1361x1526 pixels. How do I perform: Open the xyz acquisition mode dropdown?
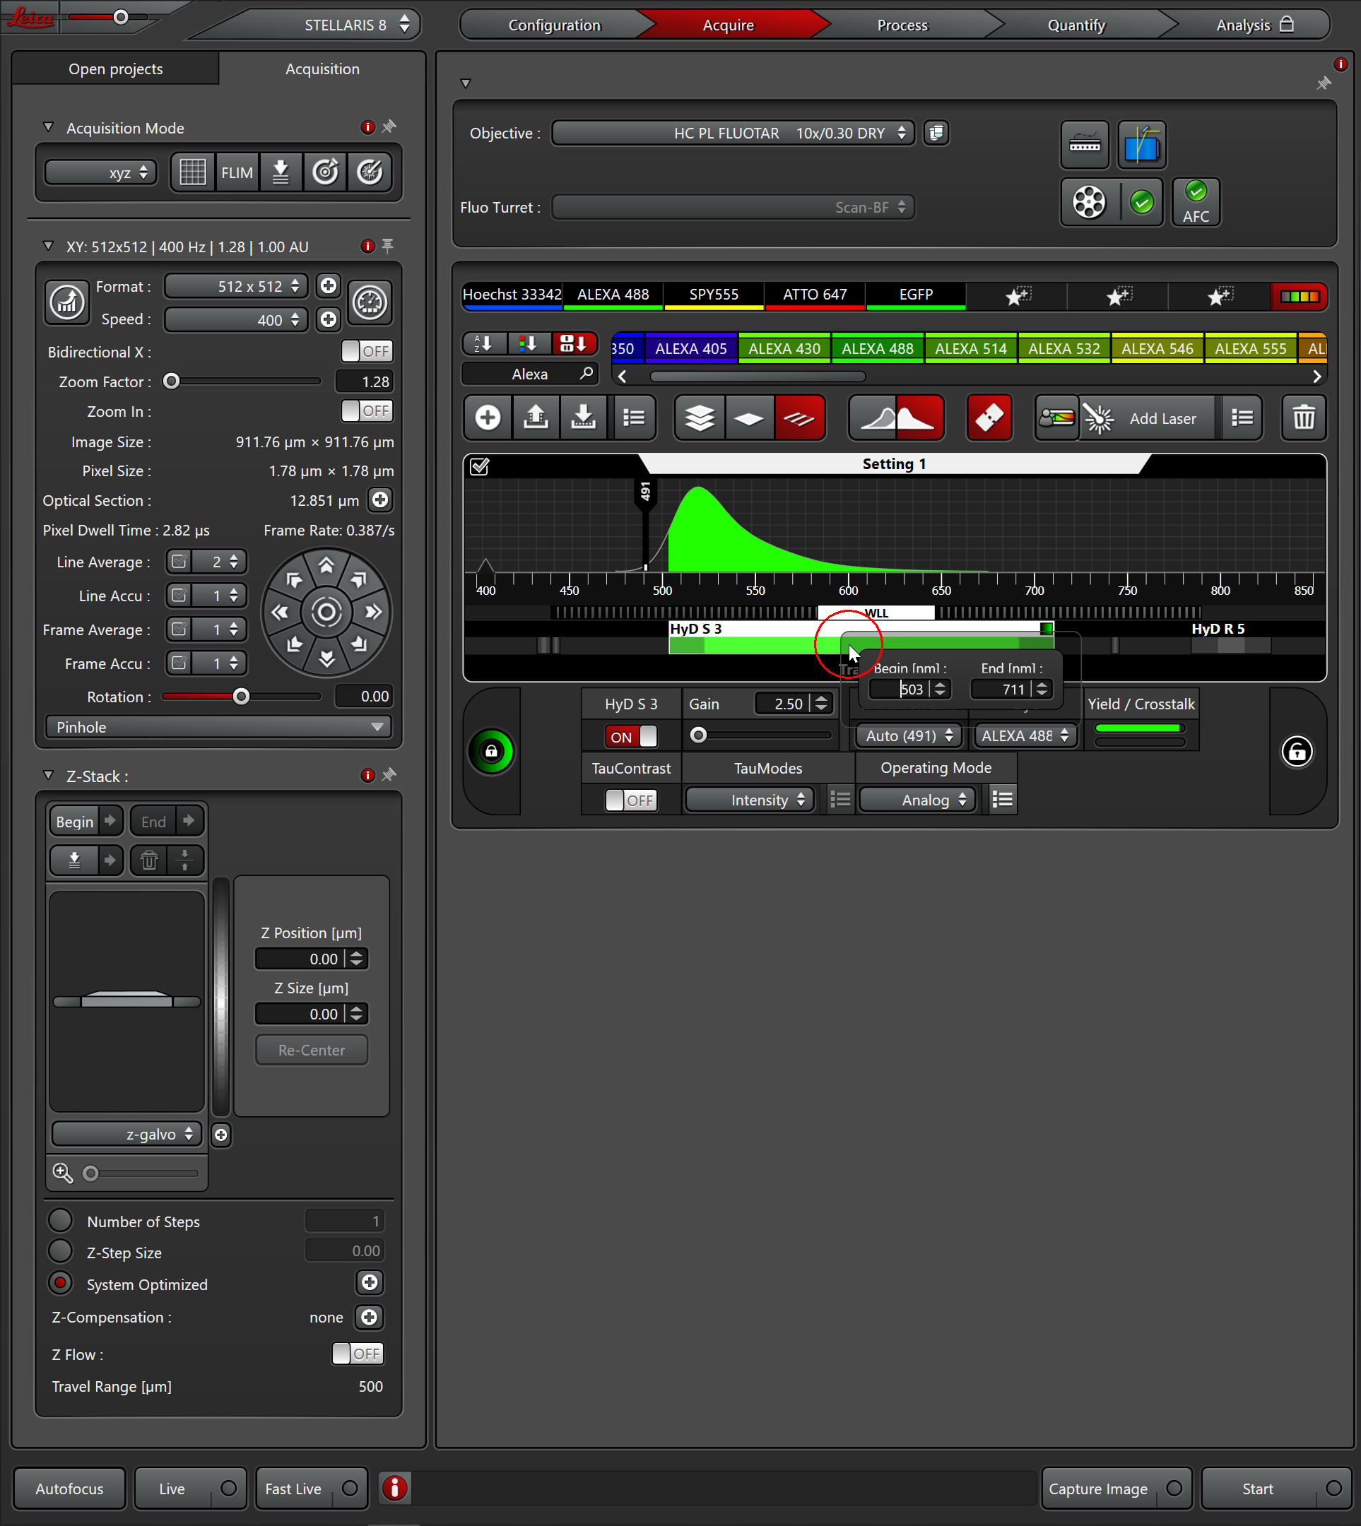point(100,172)
